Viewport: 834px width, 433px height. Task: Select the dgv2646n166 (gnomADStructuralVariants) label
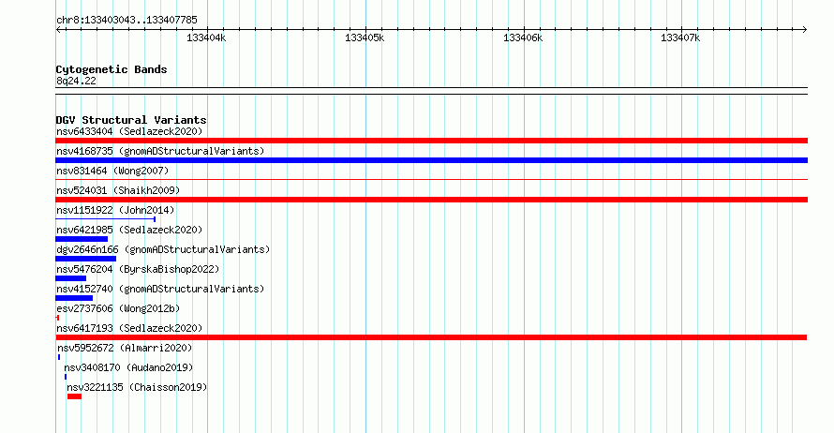pos(163,249)
